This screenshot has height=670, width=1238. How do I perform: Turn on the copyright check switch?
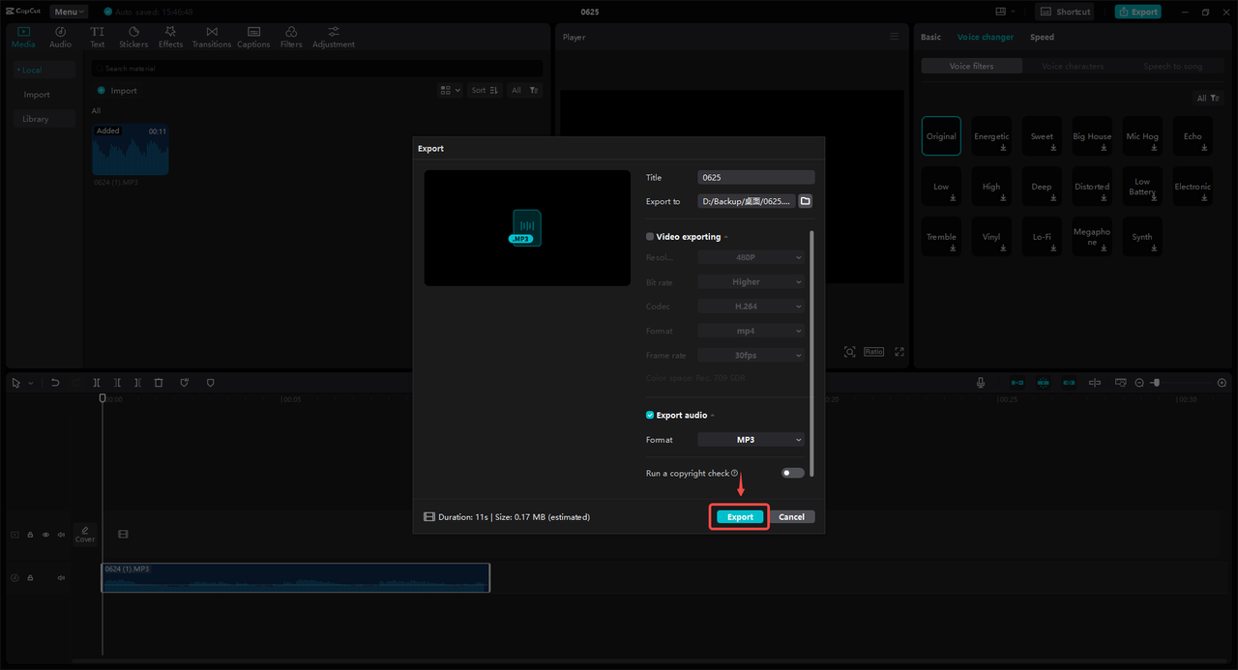point(793,473)
